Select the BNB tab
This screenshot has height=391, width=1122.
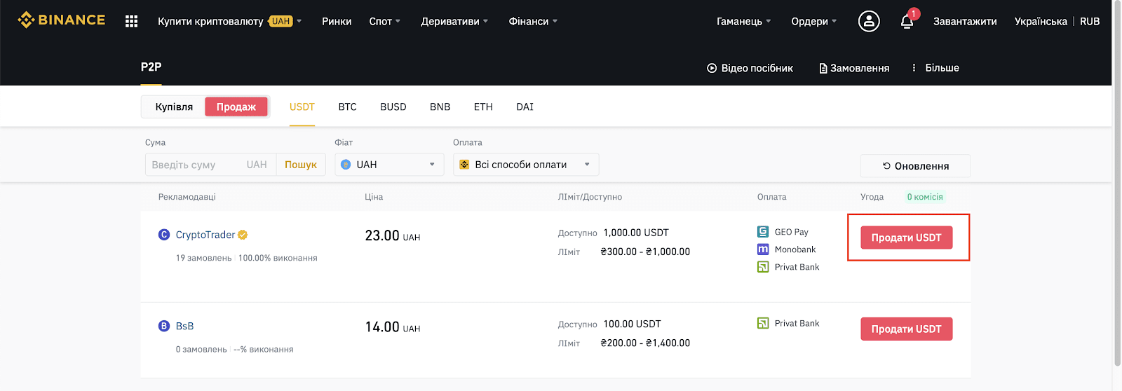440,107
